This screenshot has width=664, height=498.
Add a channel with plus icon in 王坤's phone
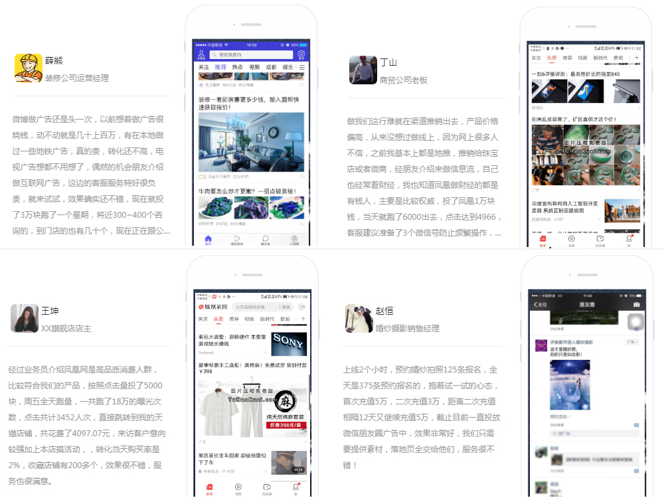click(x=303, y=319)
